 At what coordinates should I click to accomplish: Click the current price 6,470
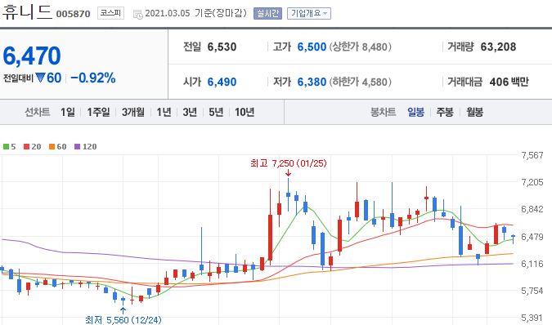click(32, 56)
